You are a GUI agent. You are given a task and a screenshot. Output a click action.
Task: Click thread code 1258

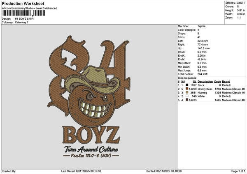(x=218, y=89)
